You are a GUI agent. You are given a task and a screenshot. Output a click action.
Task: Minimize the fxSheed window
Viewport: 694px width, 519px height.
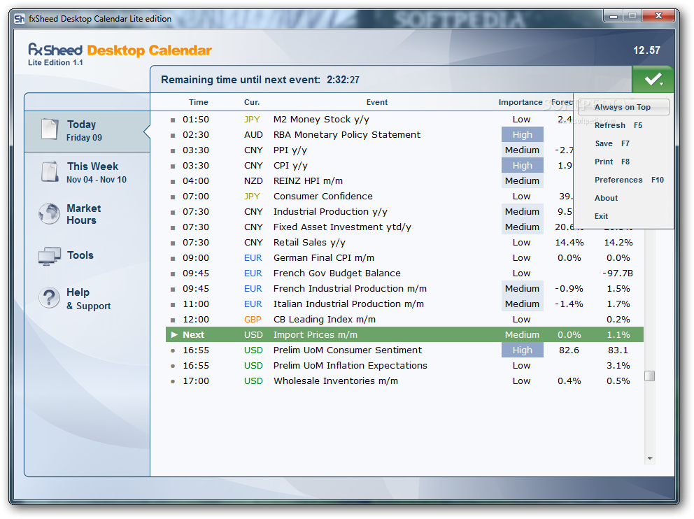tap(614, 16)
